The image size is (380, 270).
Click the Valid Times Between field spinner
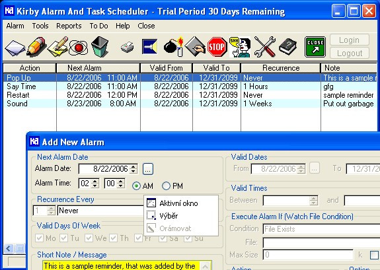pos(314,201)
